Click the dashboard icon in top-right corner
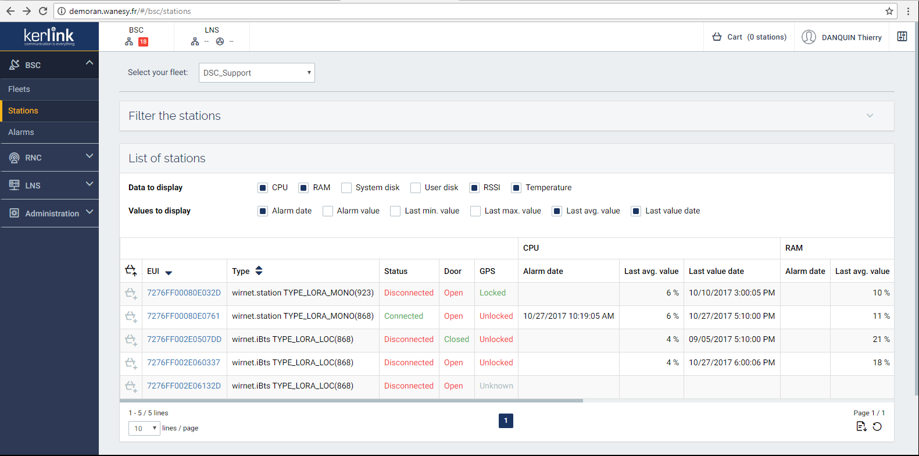 pos(902,37)
